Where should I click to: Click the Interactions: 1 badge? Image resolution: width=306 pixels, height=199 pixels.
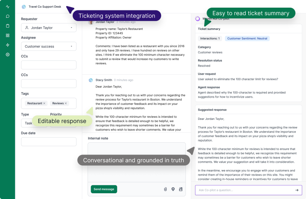pos(210,39)
